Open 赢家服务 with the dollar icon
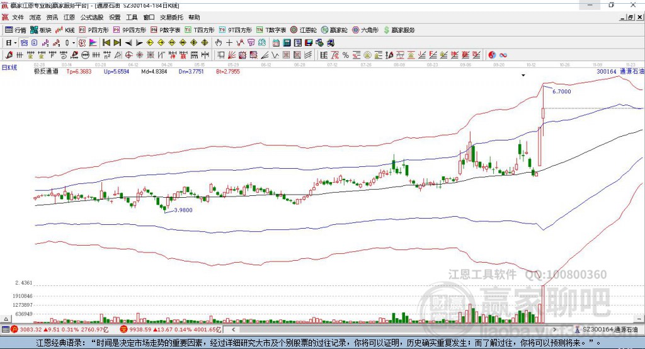Viewport: 645px width, 349px height. click(399, 30)
